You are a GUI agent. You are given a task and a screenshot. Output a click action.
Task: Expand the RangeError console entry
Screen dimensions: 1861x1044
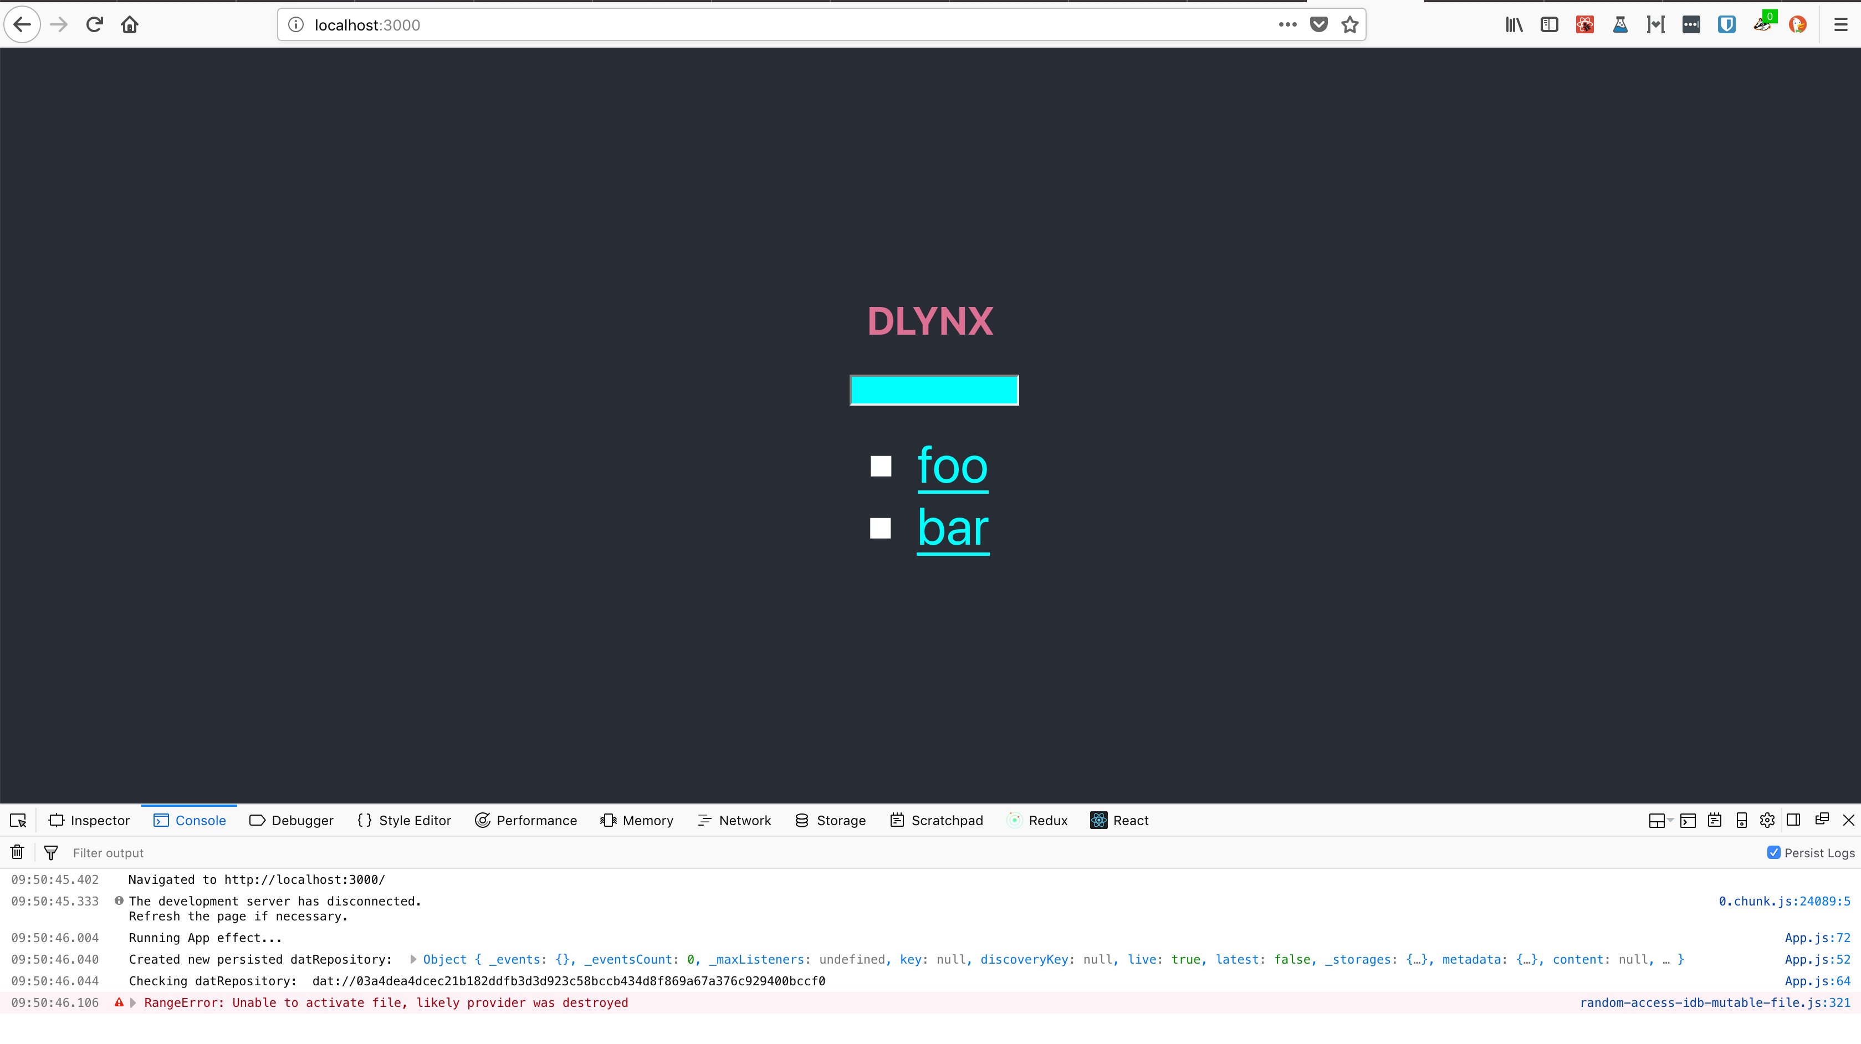pos(132,1003)
